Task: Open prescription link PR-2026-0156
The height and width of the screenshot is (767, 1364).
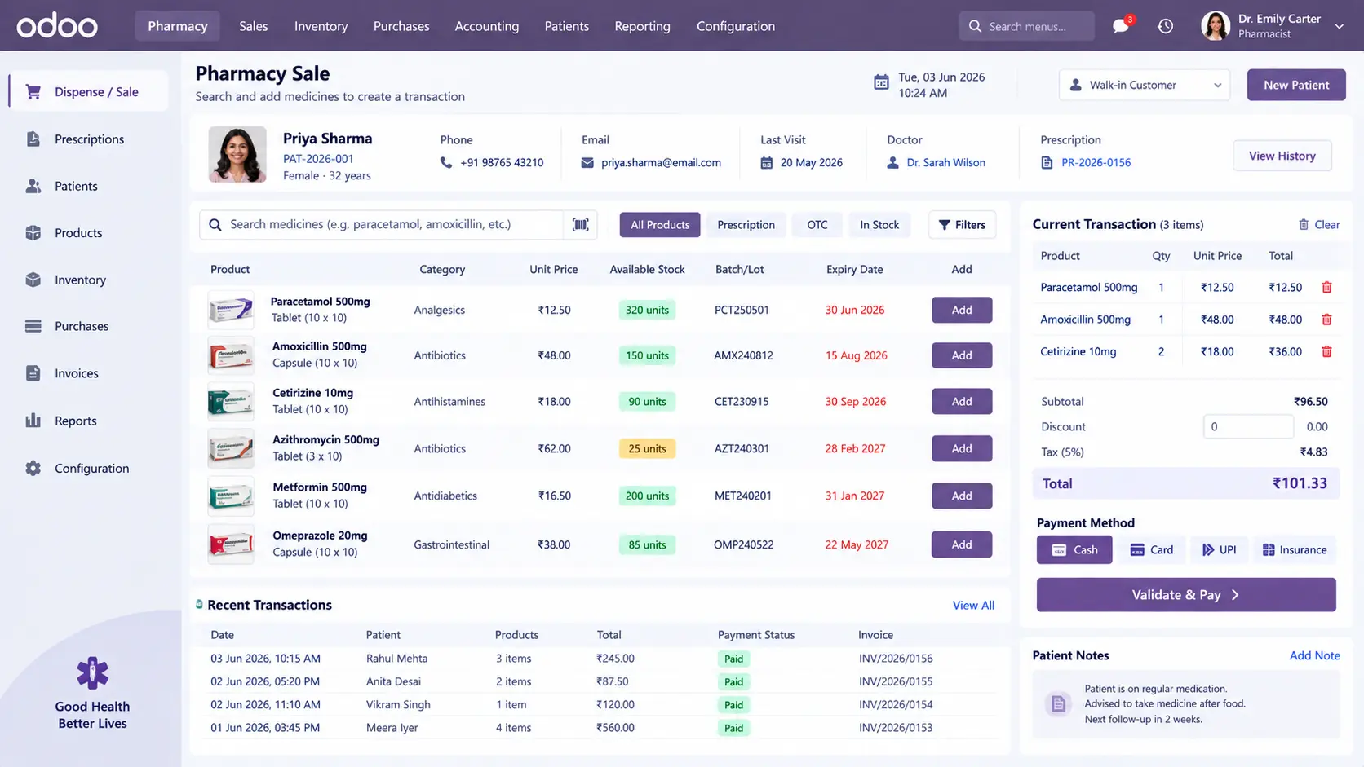Action: (1096, 163)
